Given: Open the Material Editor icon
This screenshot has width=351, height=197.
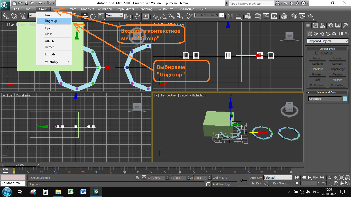Looking at the screenshot, I should pos(284,16).
